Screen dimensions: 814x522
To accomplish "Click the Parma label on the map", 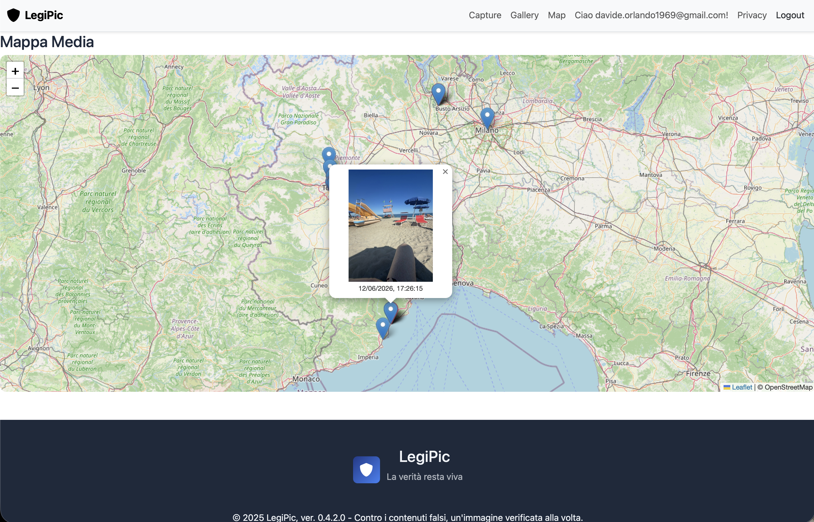I will (x=603, y=226).
